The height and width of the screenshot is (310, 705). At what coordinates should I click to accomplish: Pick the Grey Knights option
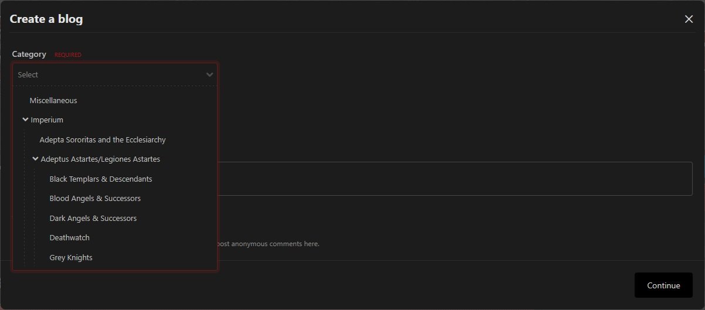coord(71,257)
